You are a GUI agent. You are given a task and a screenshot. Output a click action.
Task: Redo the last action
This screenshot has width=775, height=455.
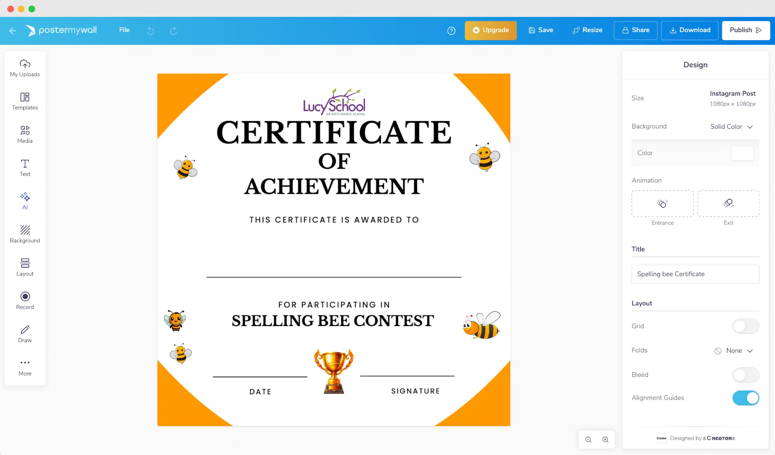173,31
